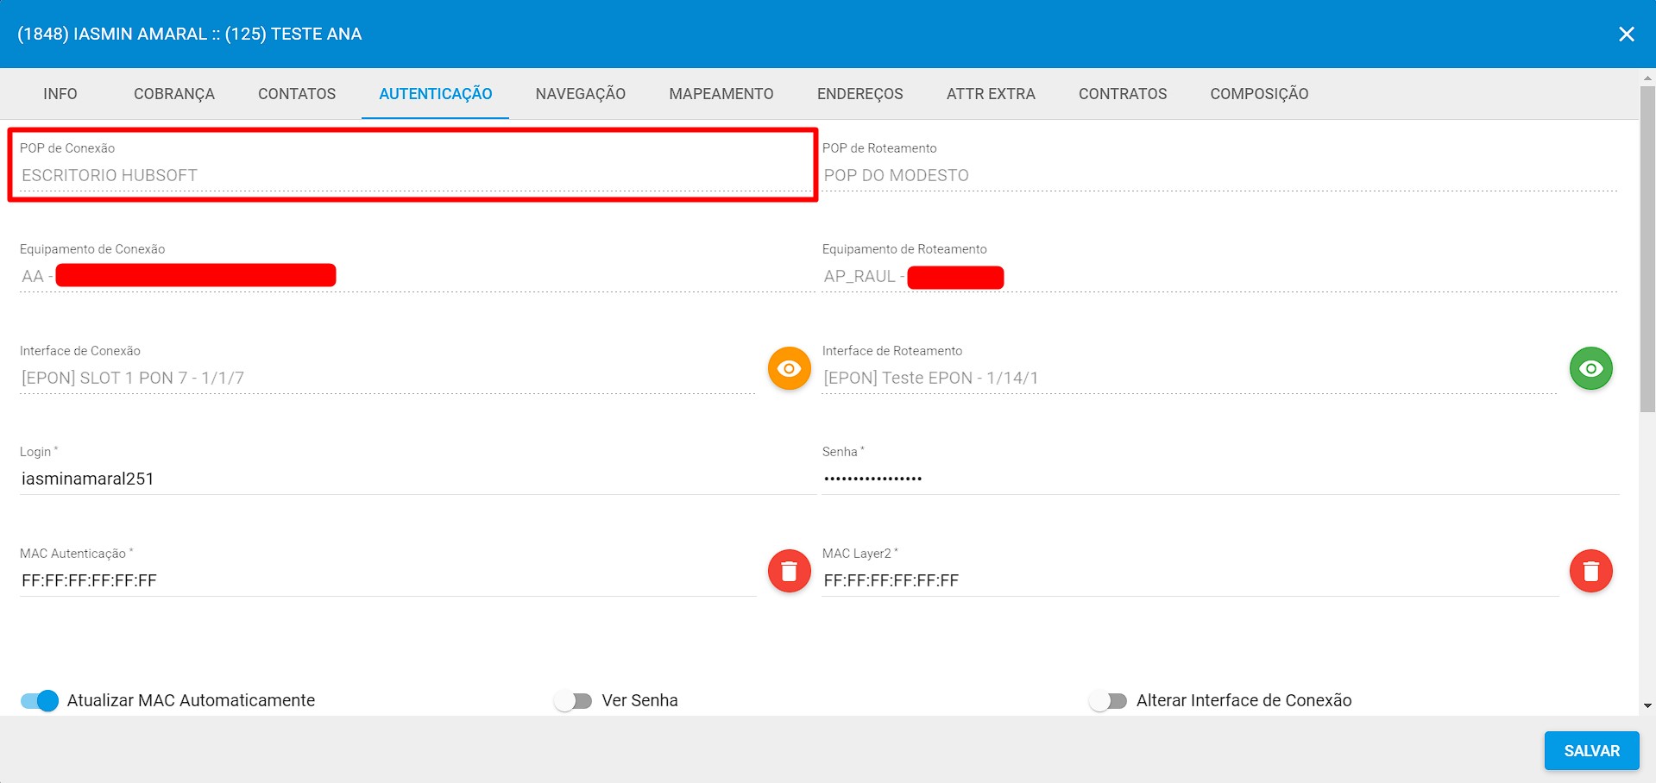Click the scrollbar down arrow
Image resolution: width=1656 pixels, height=783 pixels.
tap(1647, 705)
